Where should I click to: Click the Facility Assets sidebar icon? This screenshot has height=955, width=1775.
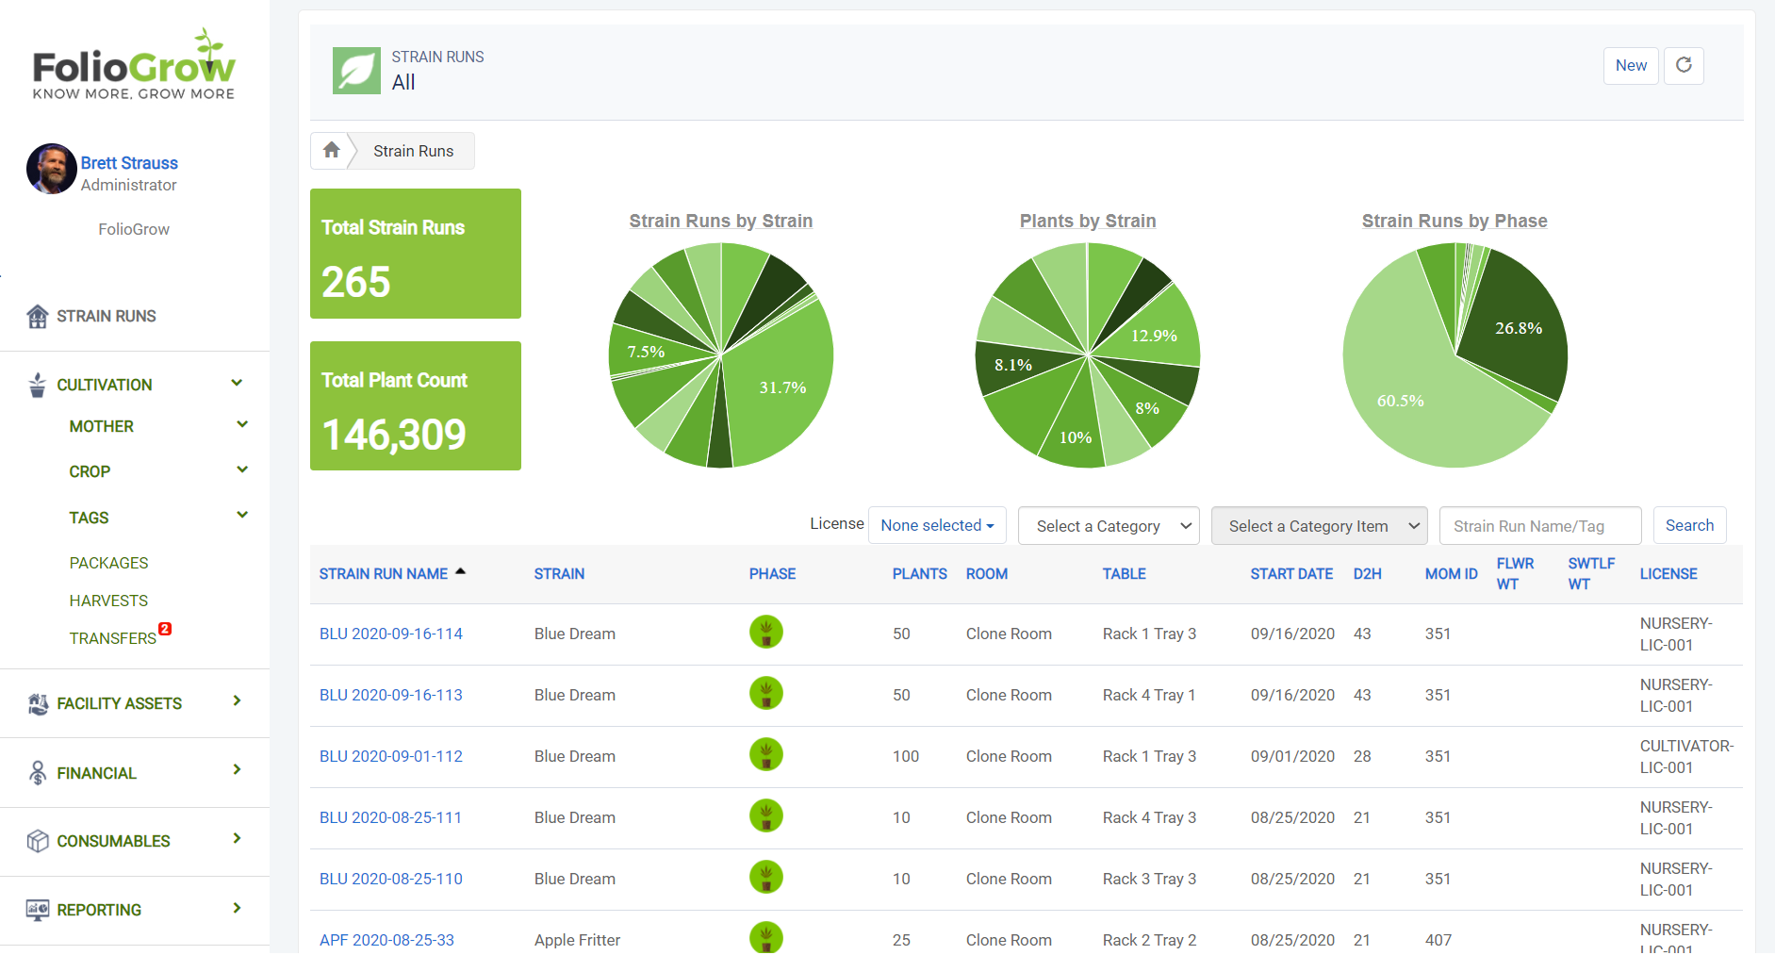[x=38, y=703]
